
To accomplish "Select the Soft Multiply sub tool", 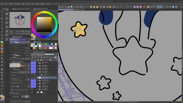I will 20,48.
